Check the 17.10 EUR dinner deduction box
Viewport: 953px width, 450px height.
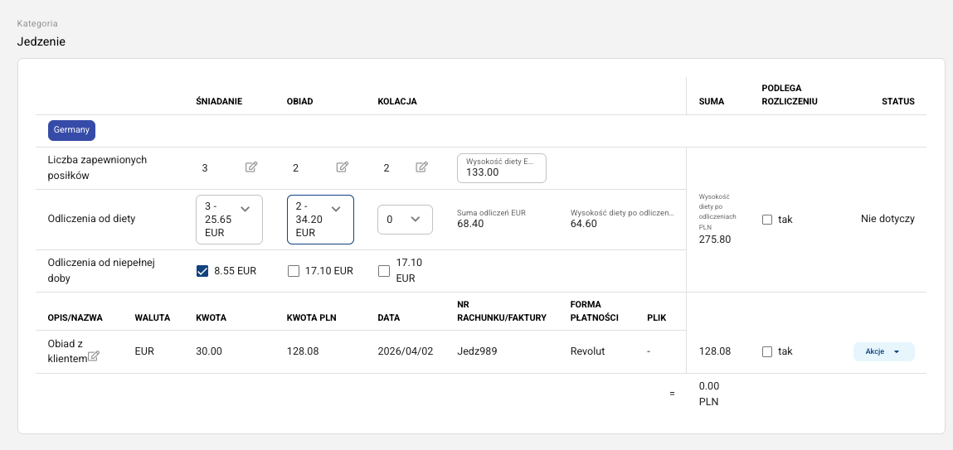pos(383,270)
